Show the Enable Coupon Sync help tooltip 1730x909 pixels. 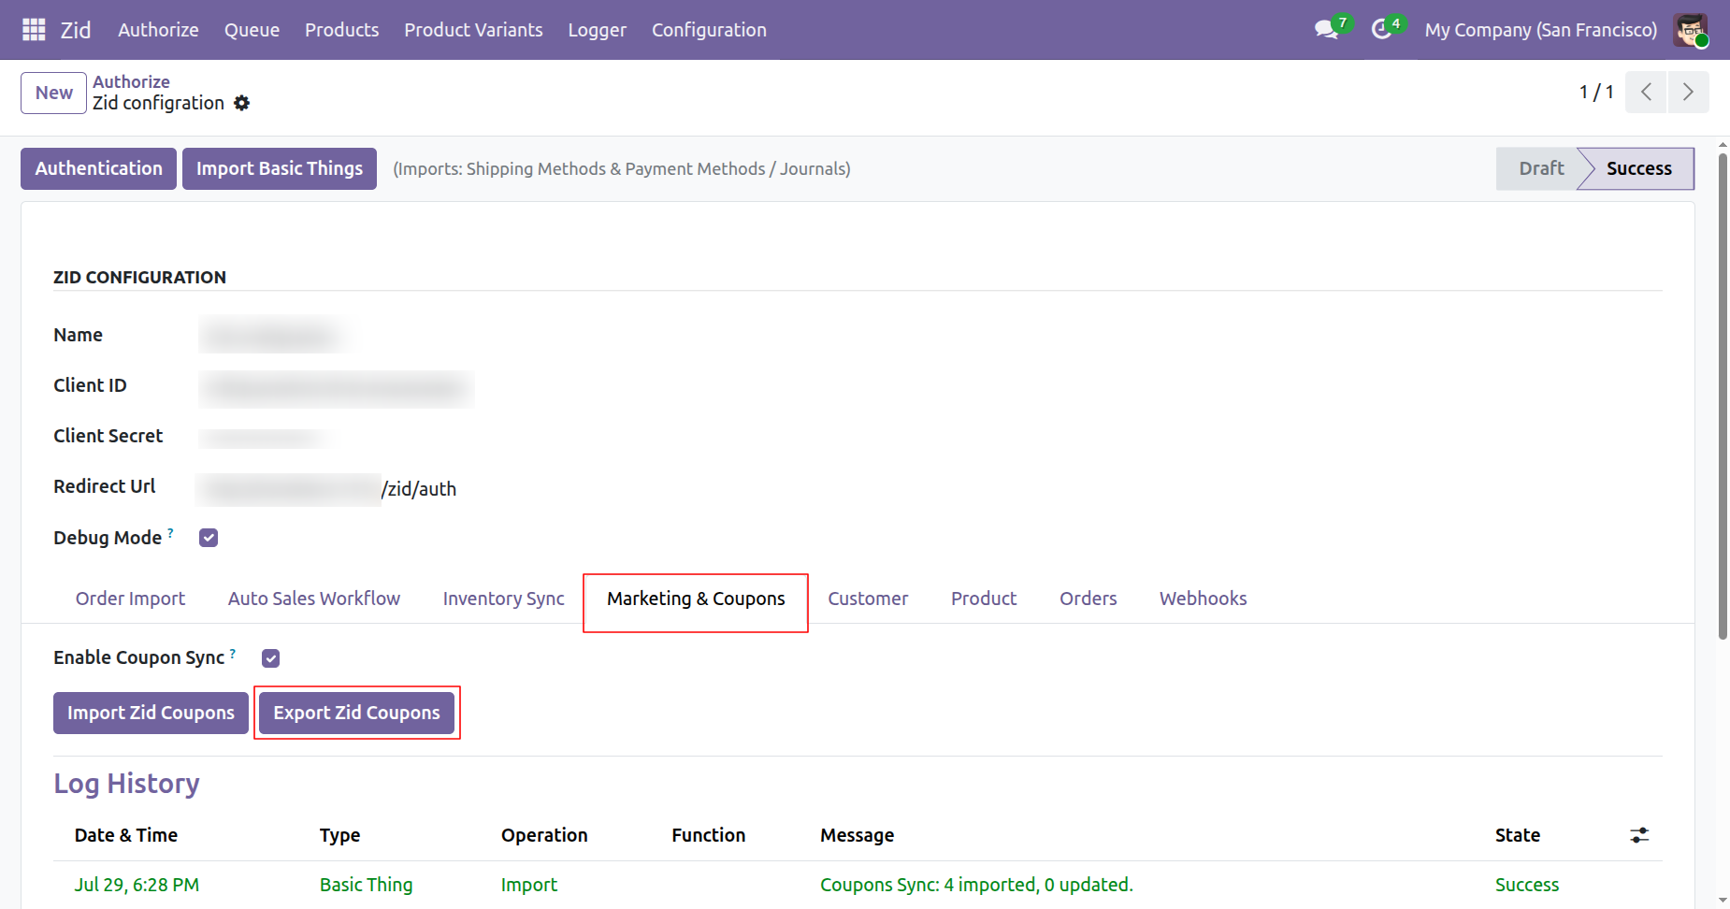[233, 653]
